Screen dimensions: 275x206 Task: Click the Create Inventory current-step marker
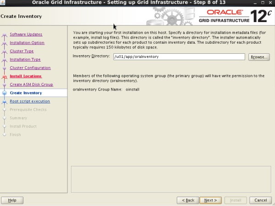[5, 93]
